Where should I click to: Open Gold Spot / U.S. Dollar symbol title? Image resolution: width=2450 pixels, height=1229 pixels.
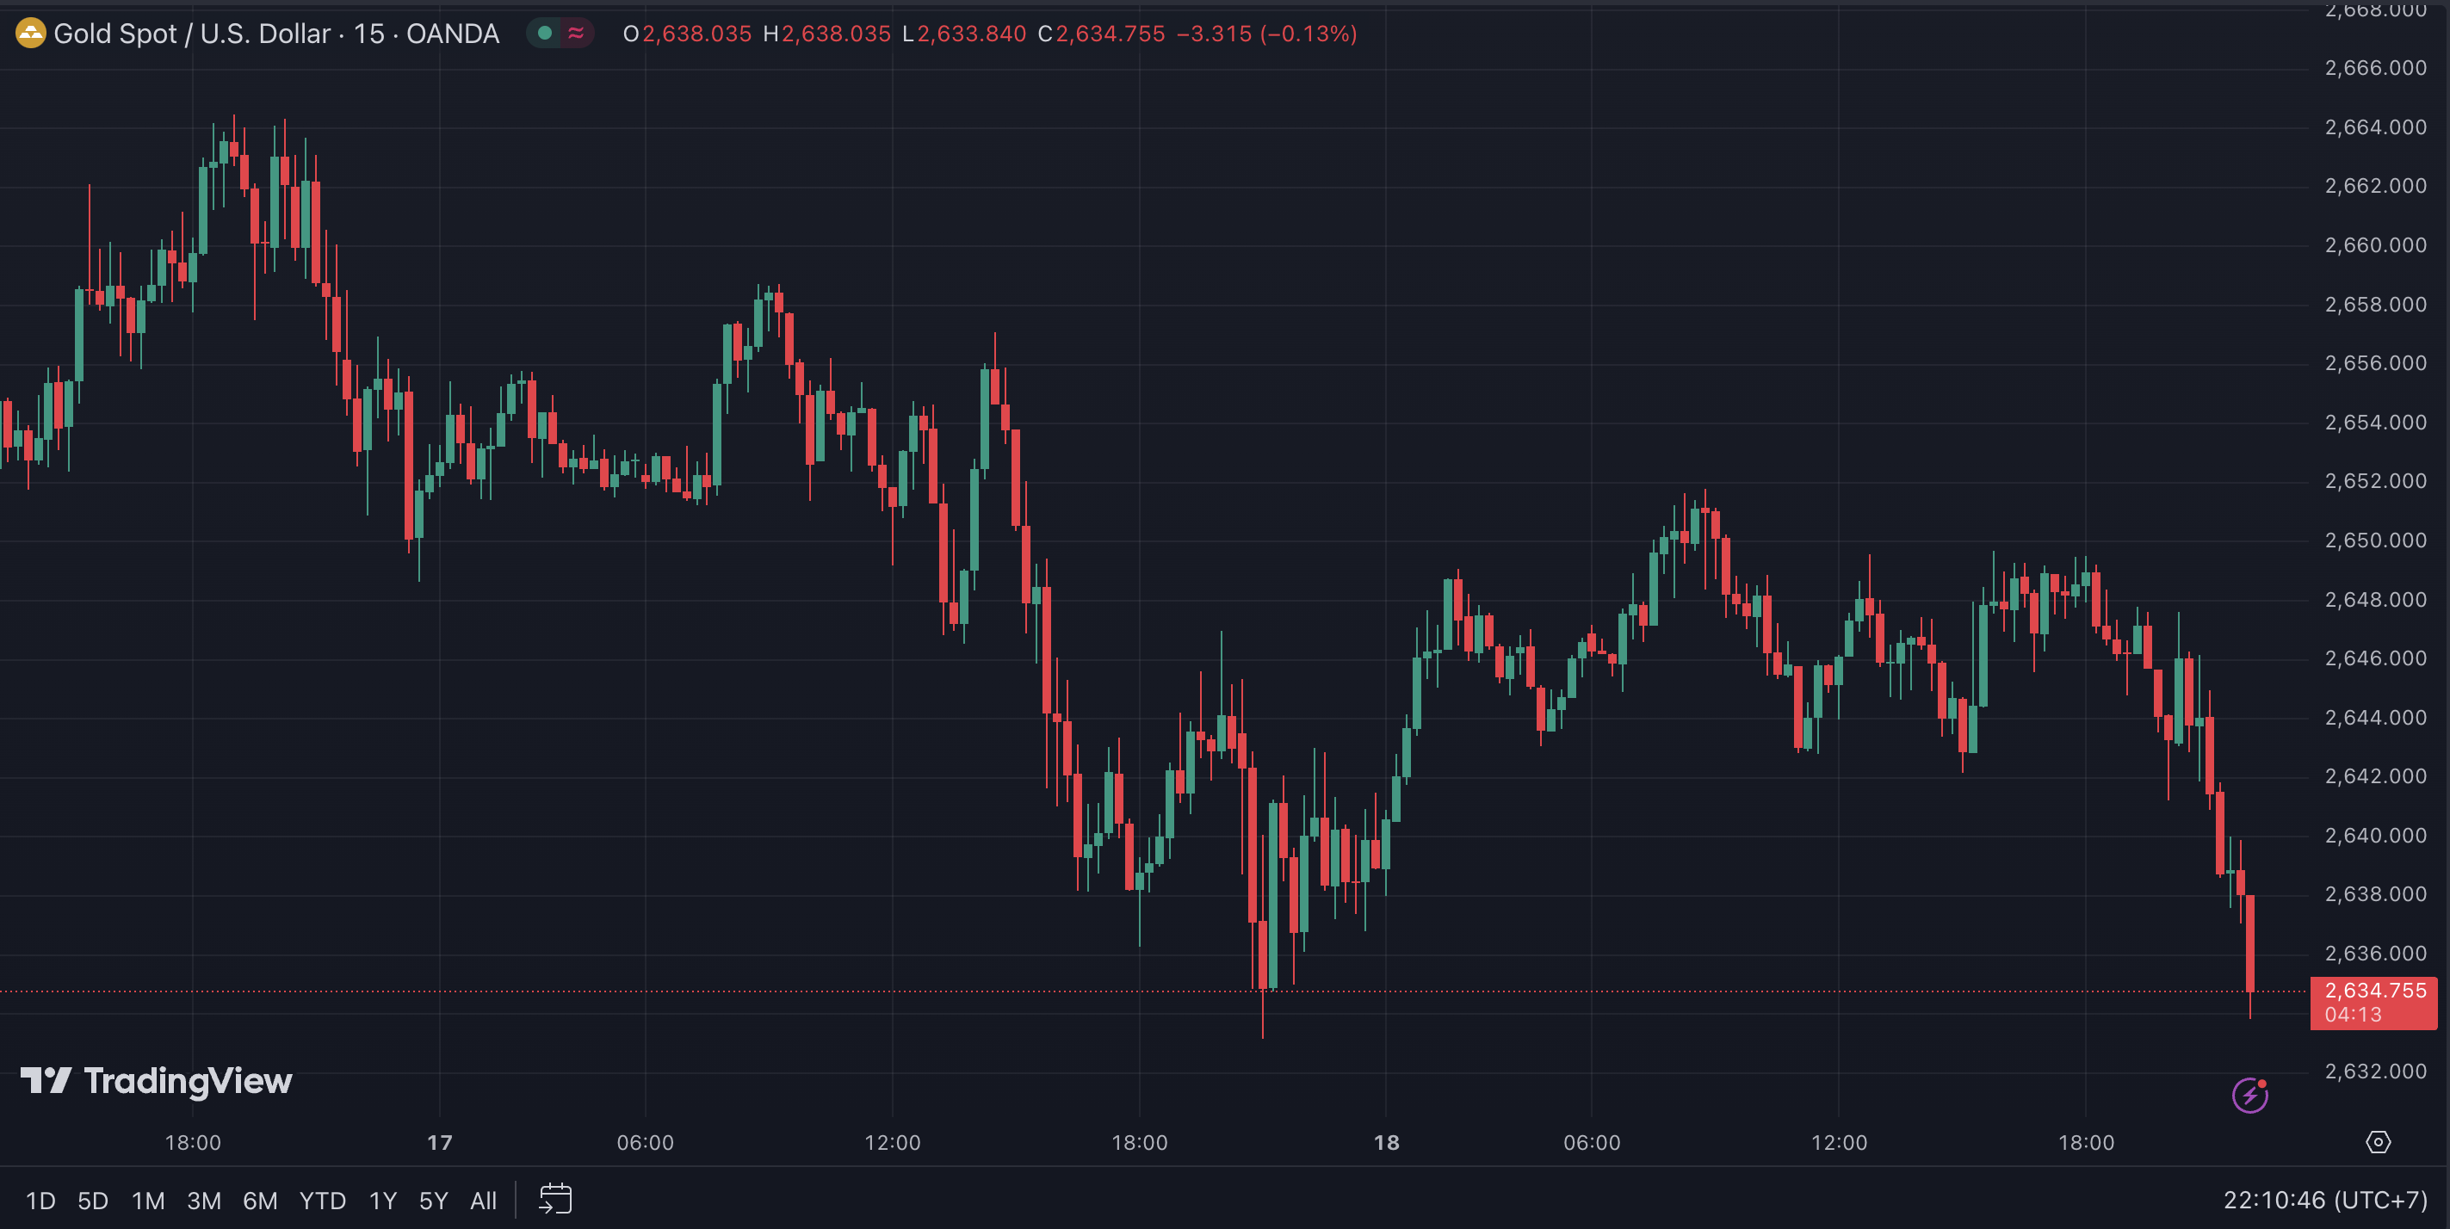click(x=275, y=34)
